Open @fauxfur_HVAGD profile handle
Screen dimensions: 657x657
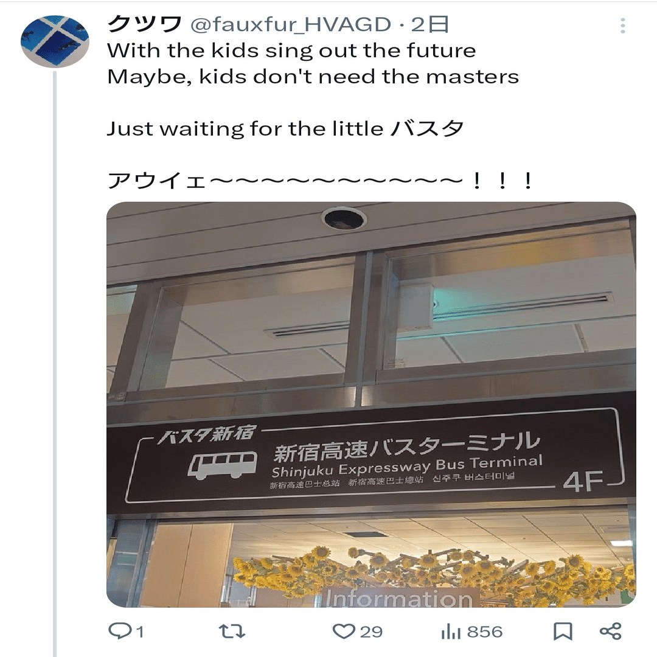tap(290, 25)
